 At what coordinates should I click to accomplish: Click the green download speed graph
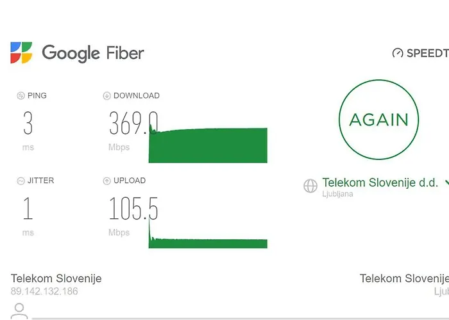pyautogui.click(x=208, y=145)
